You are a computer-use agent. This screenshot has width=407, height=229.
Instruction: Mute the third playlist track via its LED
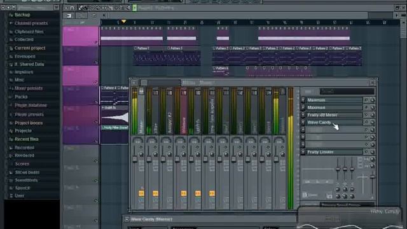[x=96, y=82]
